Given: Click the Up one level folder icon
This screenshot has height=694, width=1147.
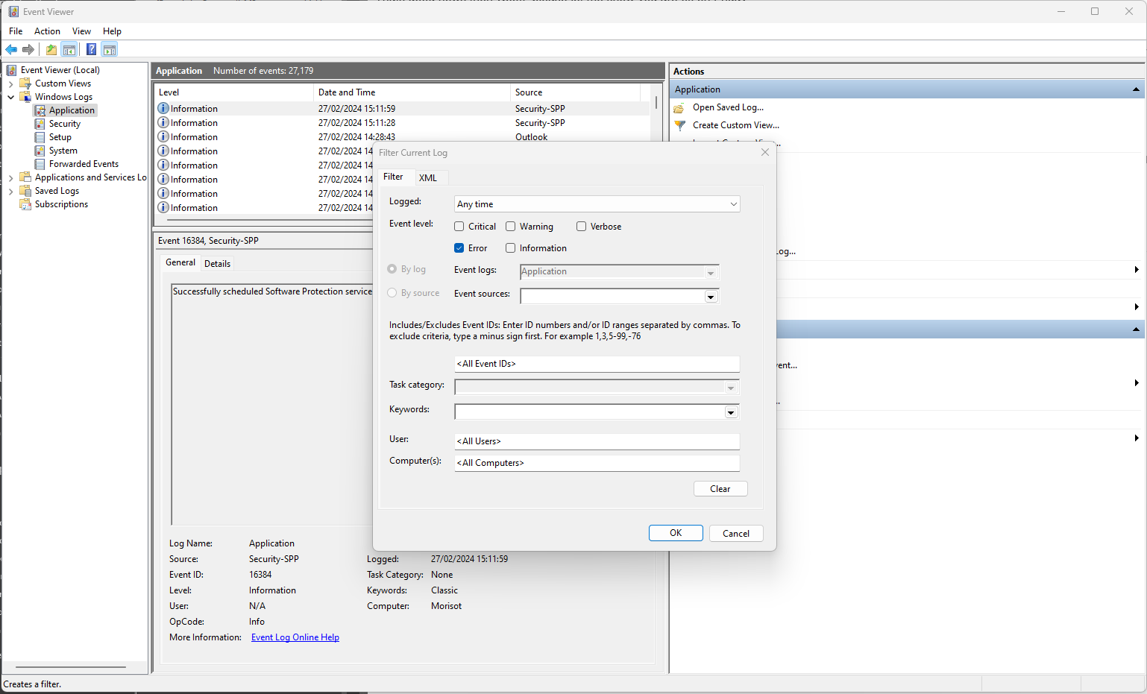Looking at the screenshot, I should point(51,50).
